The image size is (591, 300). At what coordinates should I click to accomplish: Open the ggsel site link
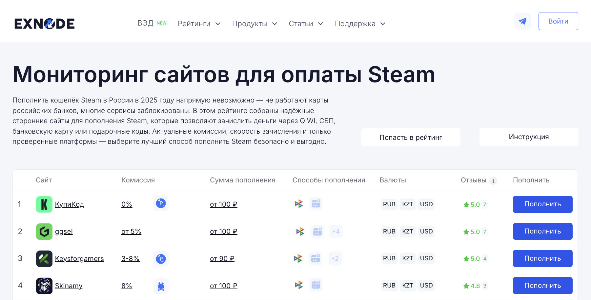[64, 232]
